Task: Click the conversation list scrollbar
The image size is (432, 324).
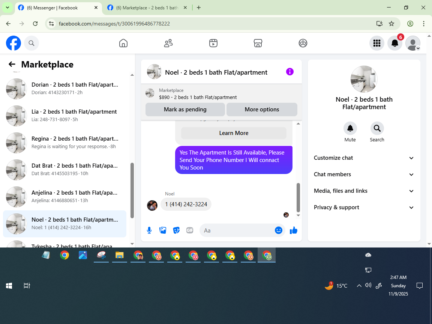Action: [132, 190]
